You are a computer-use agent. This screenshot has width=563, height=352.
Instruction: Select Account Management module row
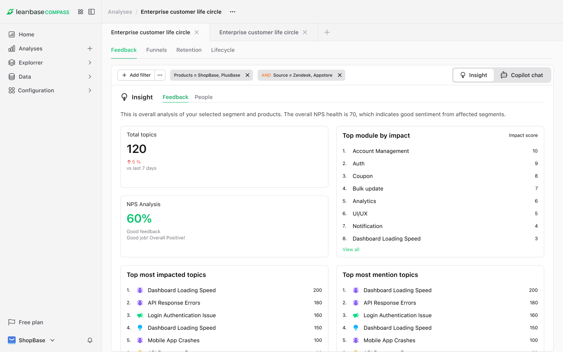tap(381, 151)
